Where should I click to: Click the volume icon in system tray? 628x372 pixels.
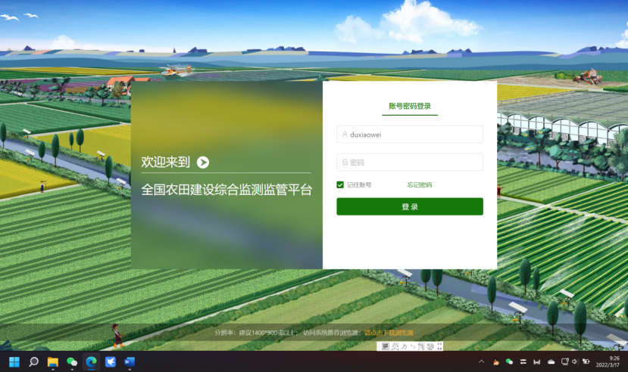575,362
